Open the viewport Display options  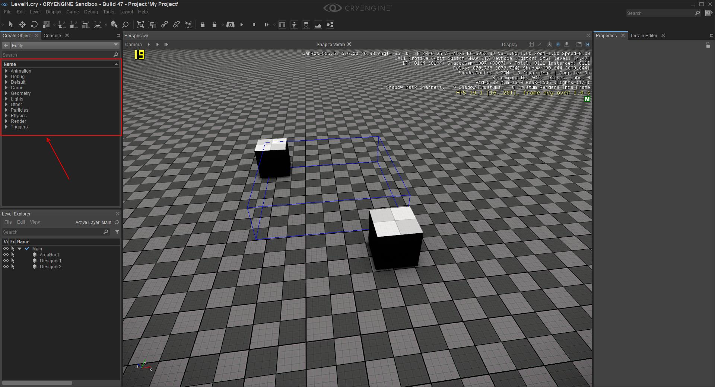pyautogui.click(x=509, y=45)
